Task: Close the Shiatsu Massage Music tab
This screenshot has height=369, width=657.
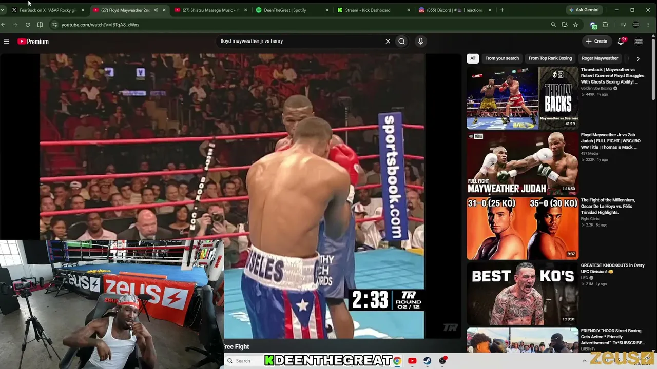Action: pos(246,10)
